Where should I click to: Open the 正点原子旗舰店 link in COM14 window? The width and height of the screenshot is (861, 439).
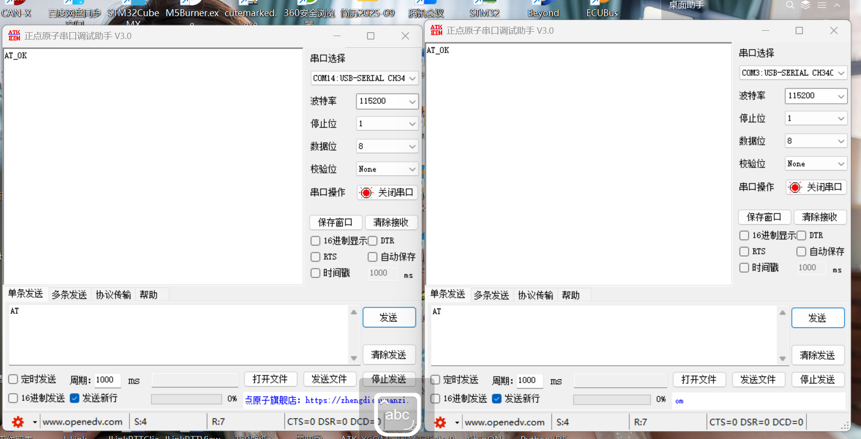[326, 400]
